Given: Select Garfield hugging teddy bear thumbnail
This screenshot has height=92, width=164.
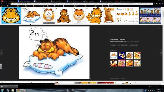Looking at the screenshot, I should (64, 15).
